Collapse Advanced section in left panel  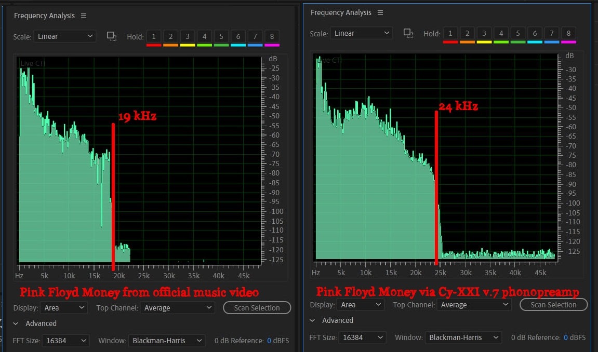pyautogui.click(x=16, y=323)
